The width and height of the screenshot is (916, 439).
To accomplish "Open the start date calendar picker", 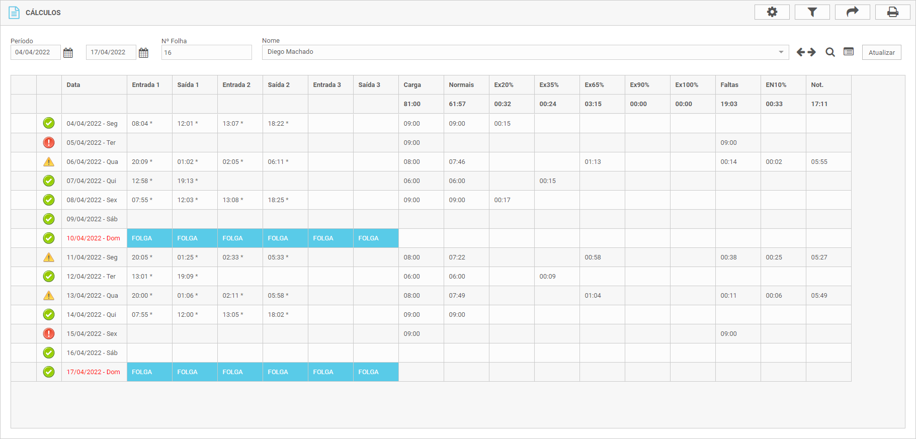I will click(68, 53).
